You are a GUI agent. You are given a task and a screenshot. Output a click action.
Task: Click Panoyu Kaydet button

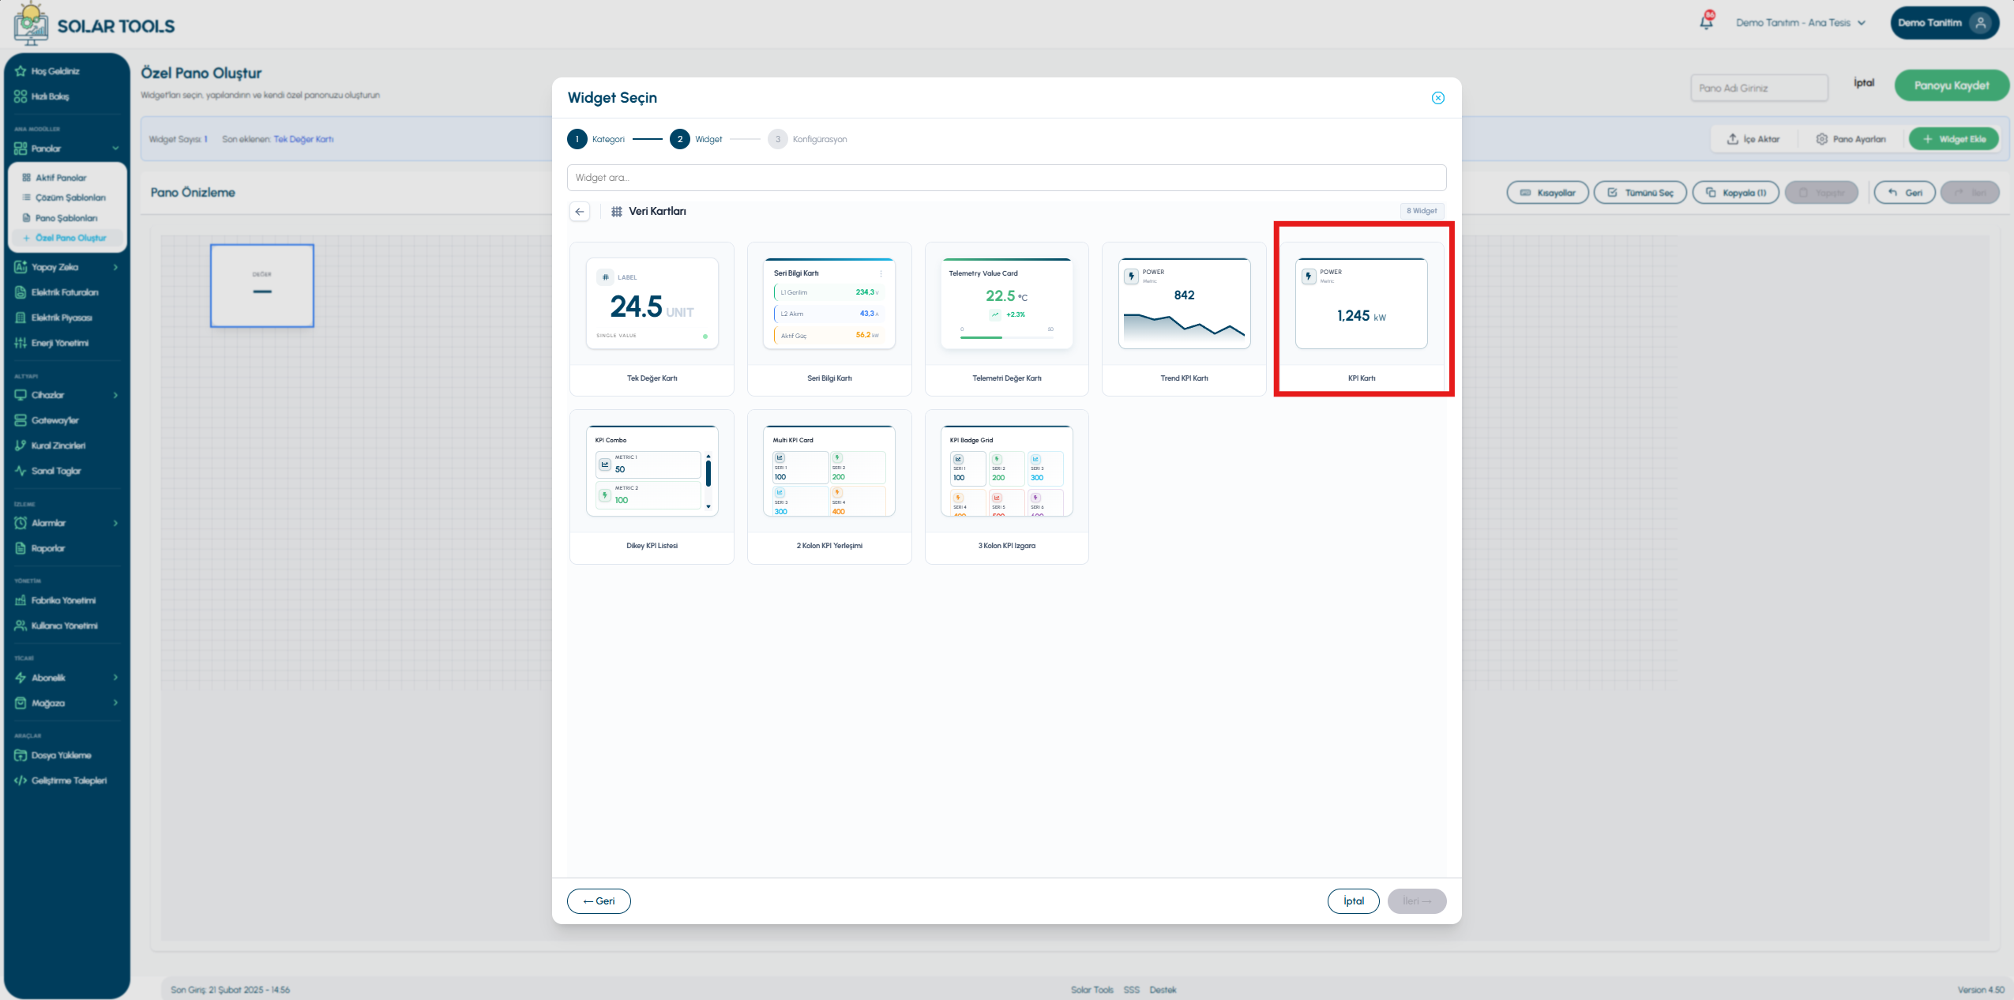coord(1951,85)
